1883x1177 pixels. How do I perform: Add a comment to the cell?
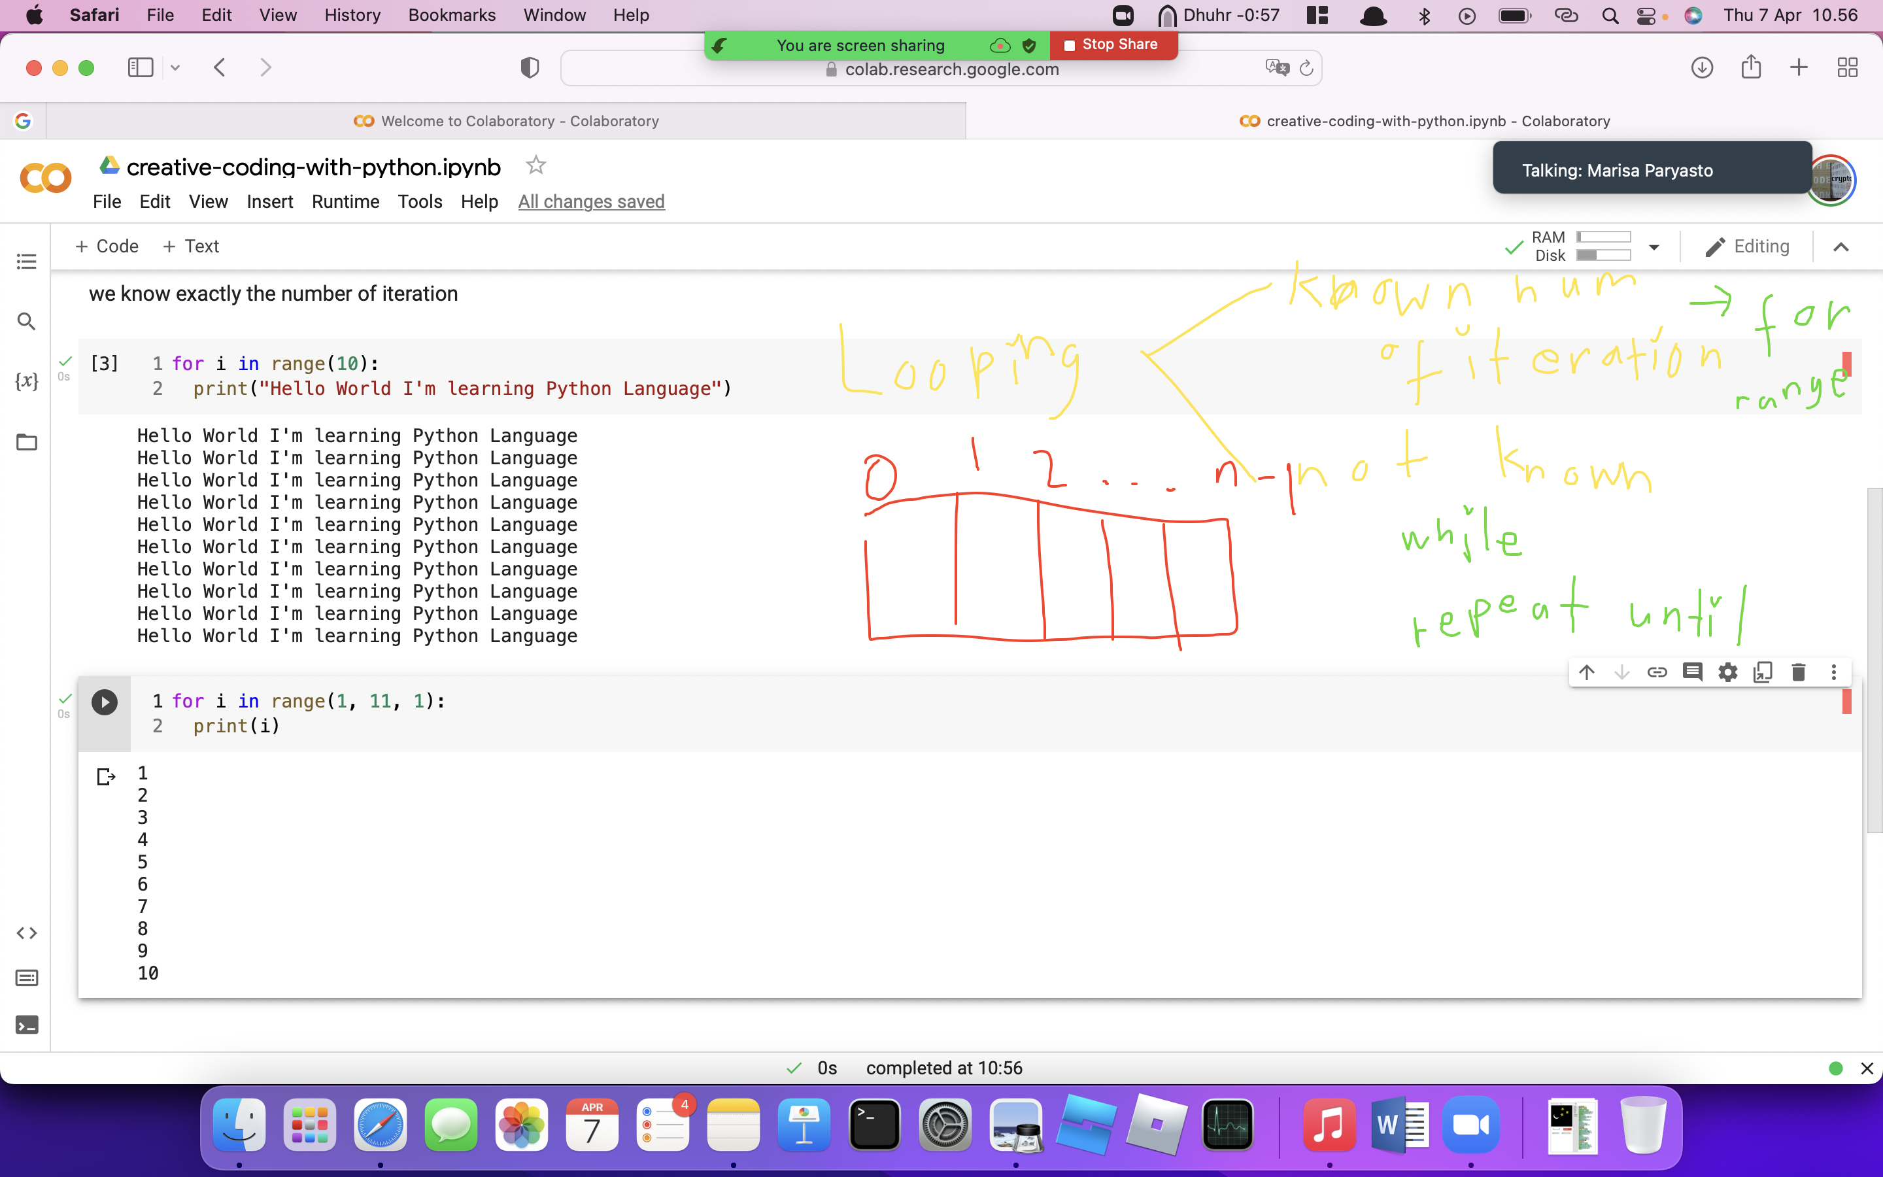click(1692, 672)
